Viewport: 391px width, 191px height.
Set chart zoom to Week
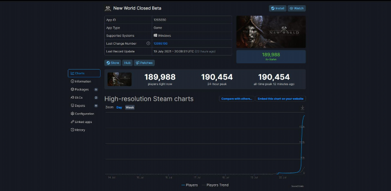130,107
